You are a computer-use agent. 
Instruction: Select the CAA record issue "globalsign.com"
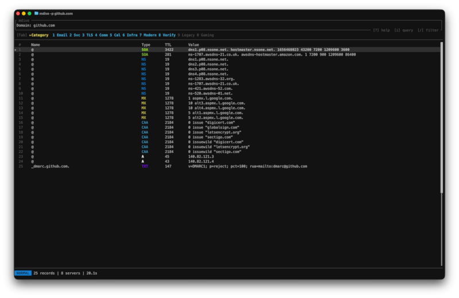pyautogui.click(x=227, y=127)
